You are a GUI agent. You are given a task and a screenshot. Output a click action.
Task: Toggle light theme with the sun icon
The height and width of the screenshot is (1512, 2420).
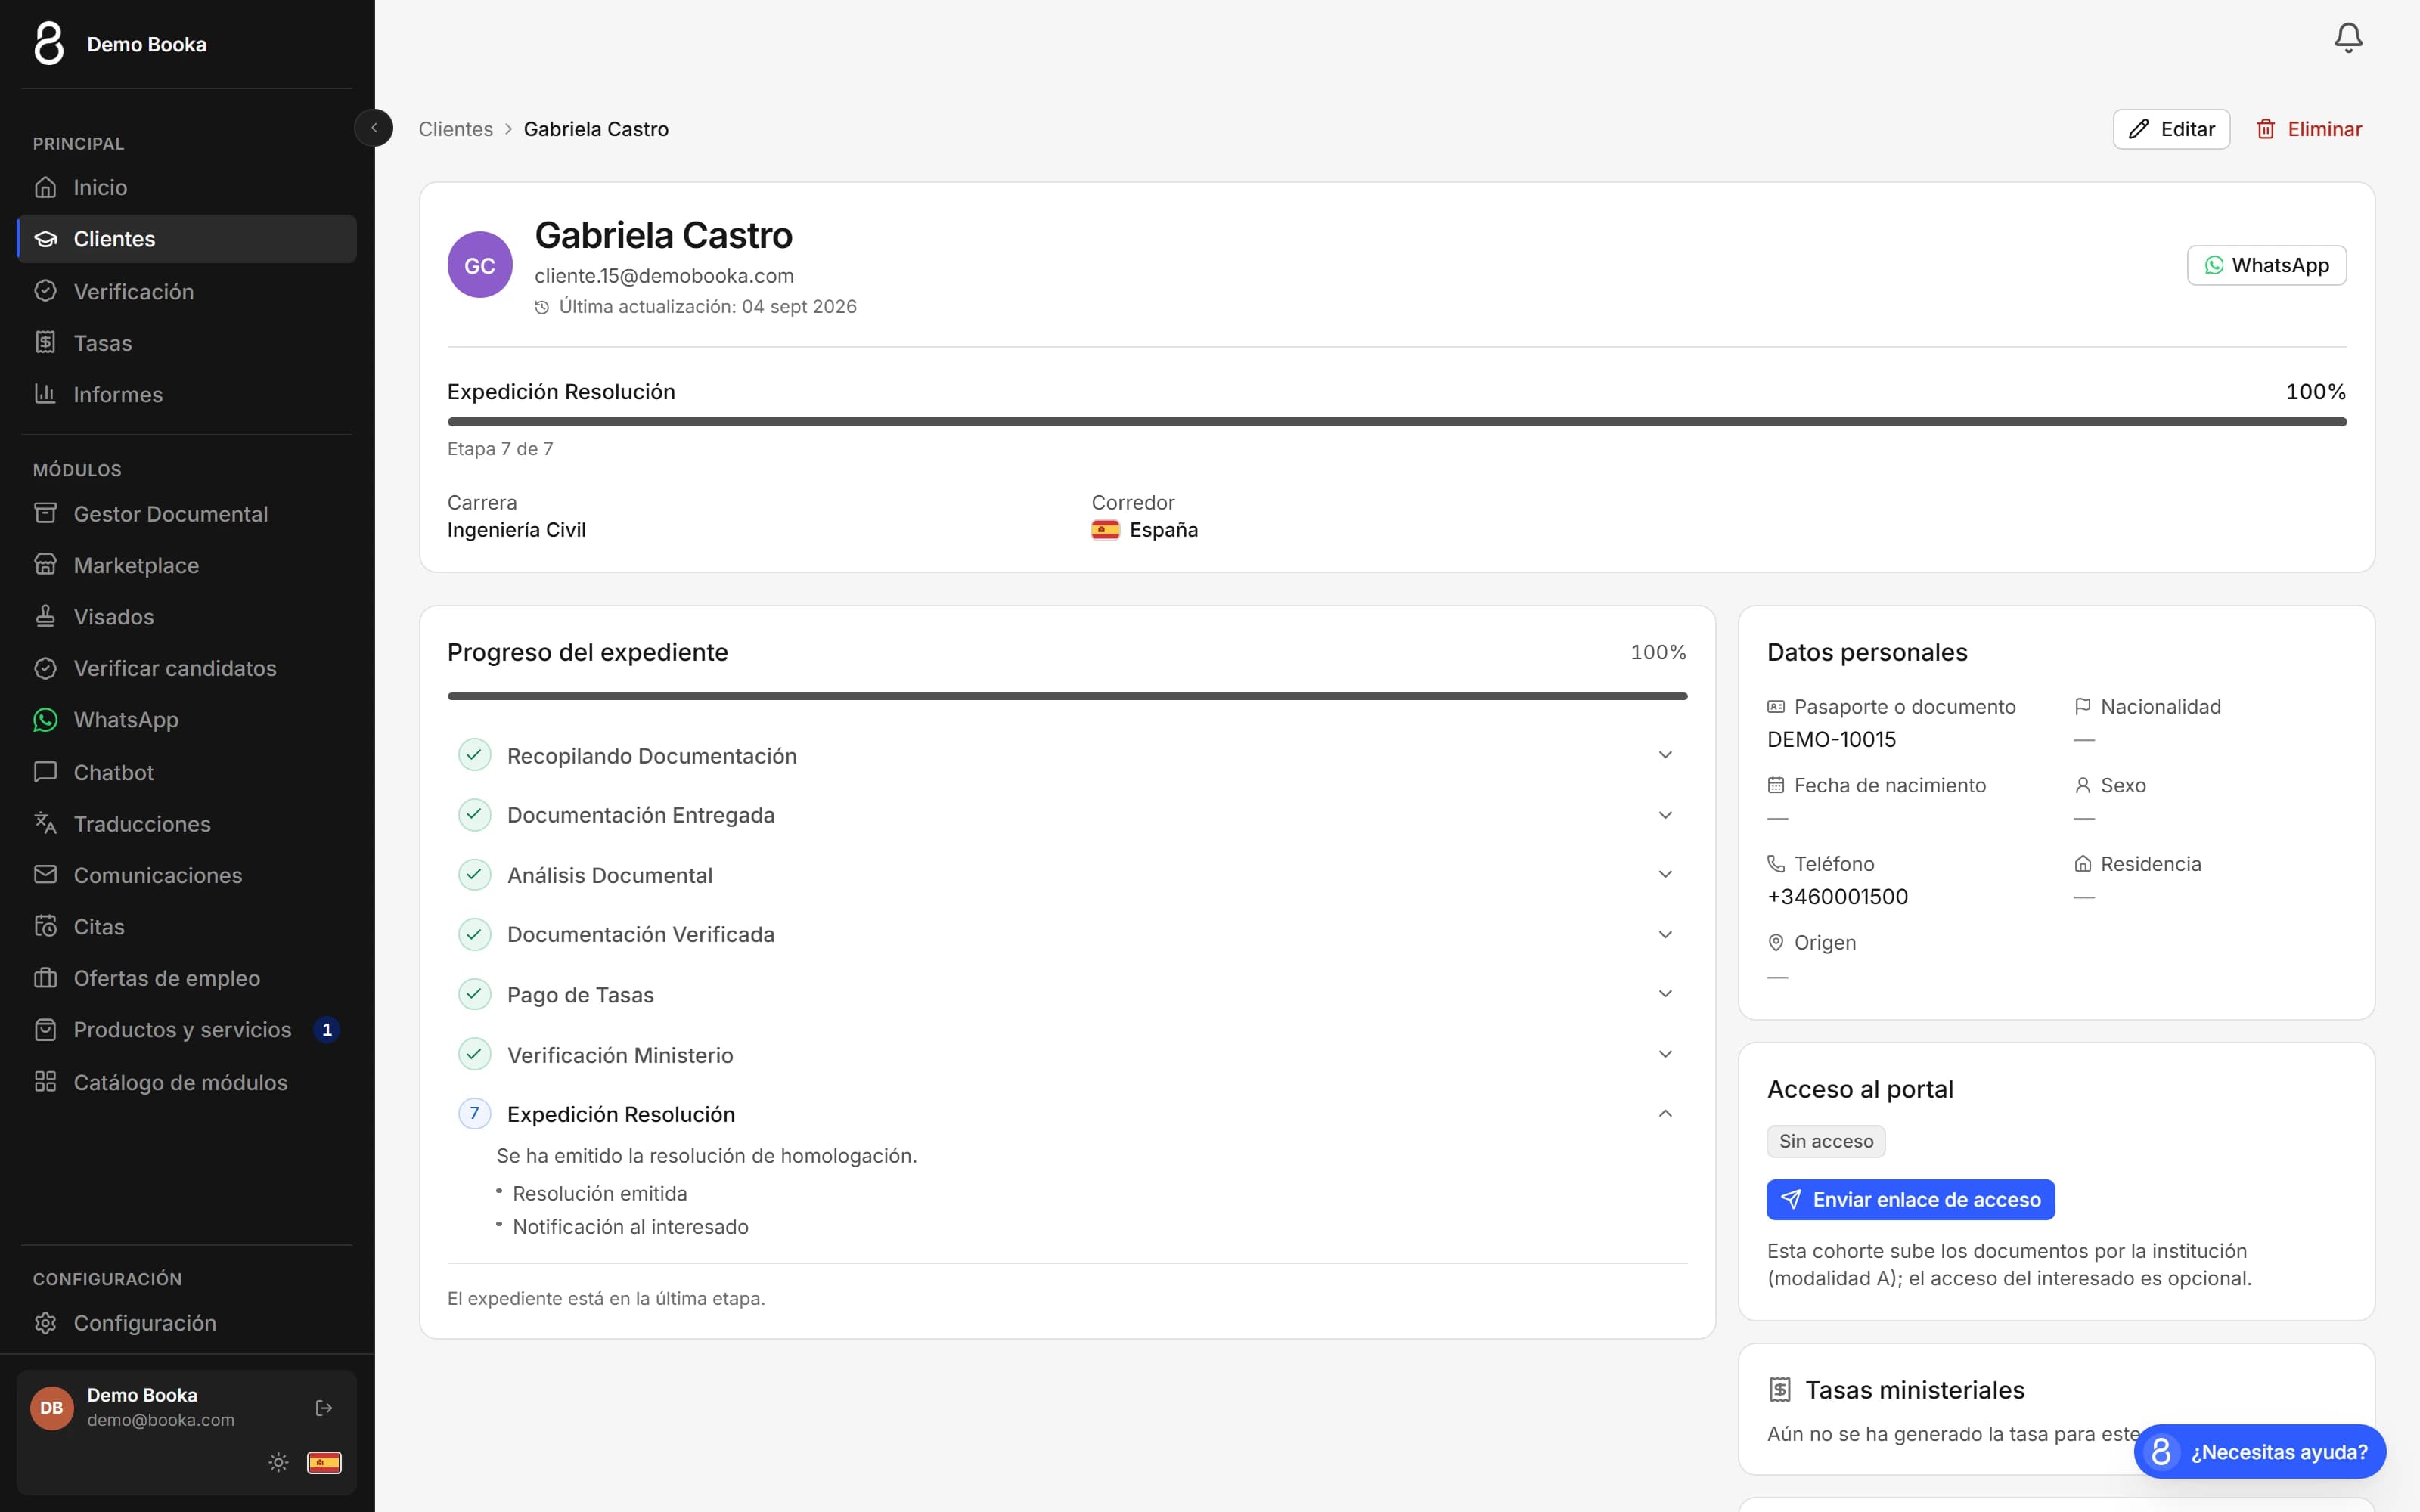(x=279, y=1462)
